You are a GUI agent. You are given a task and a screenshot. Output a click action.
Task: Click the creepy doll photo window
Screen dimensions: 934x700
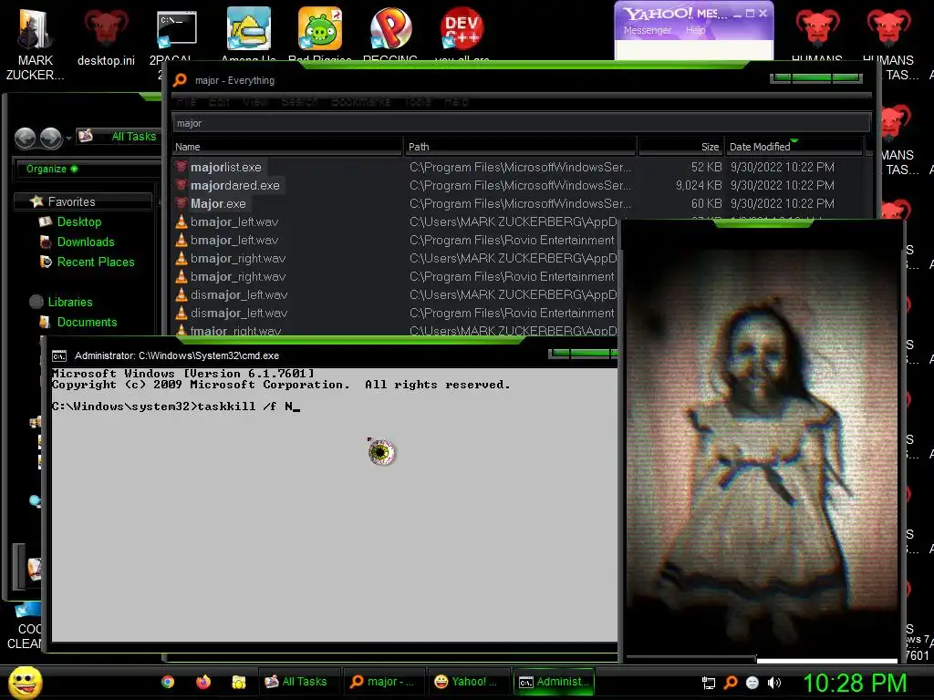[x=763, y=440]
